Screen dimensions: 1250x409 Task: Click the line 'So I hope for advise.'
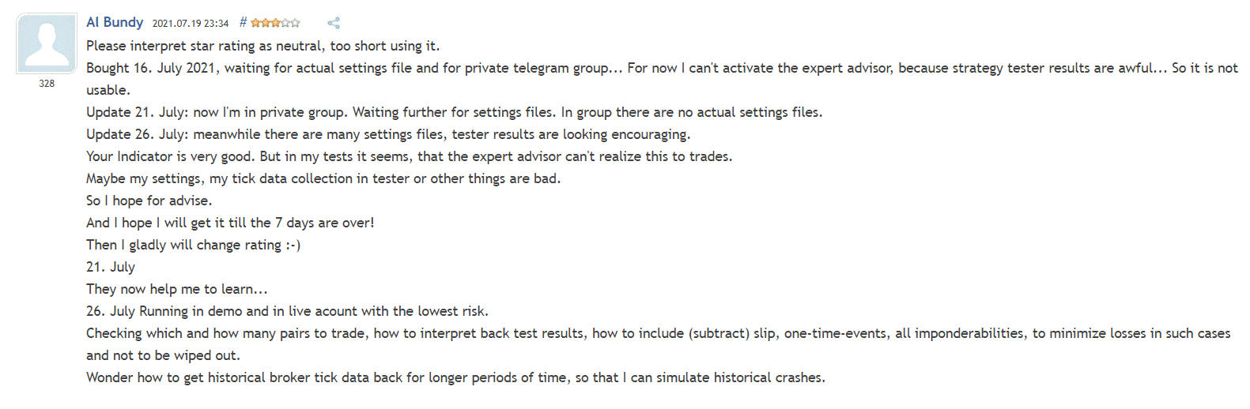(149, 201)
